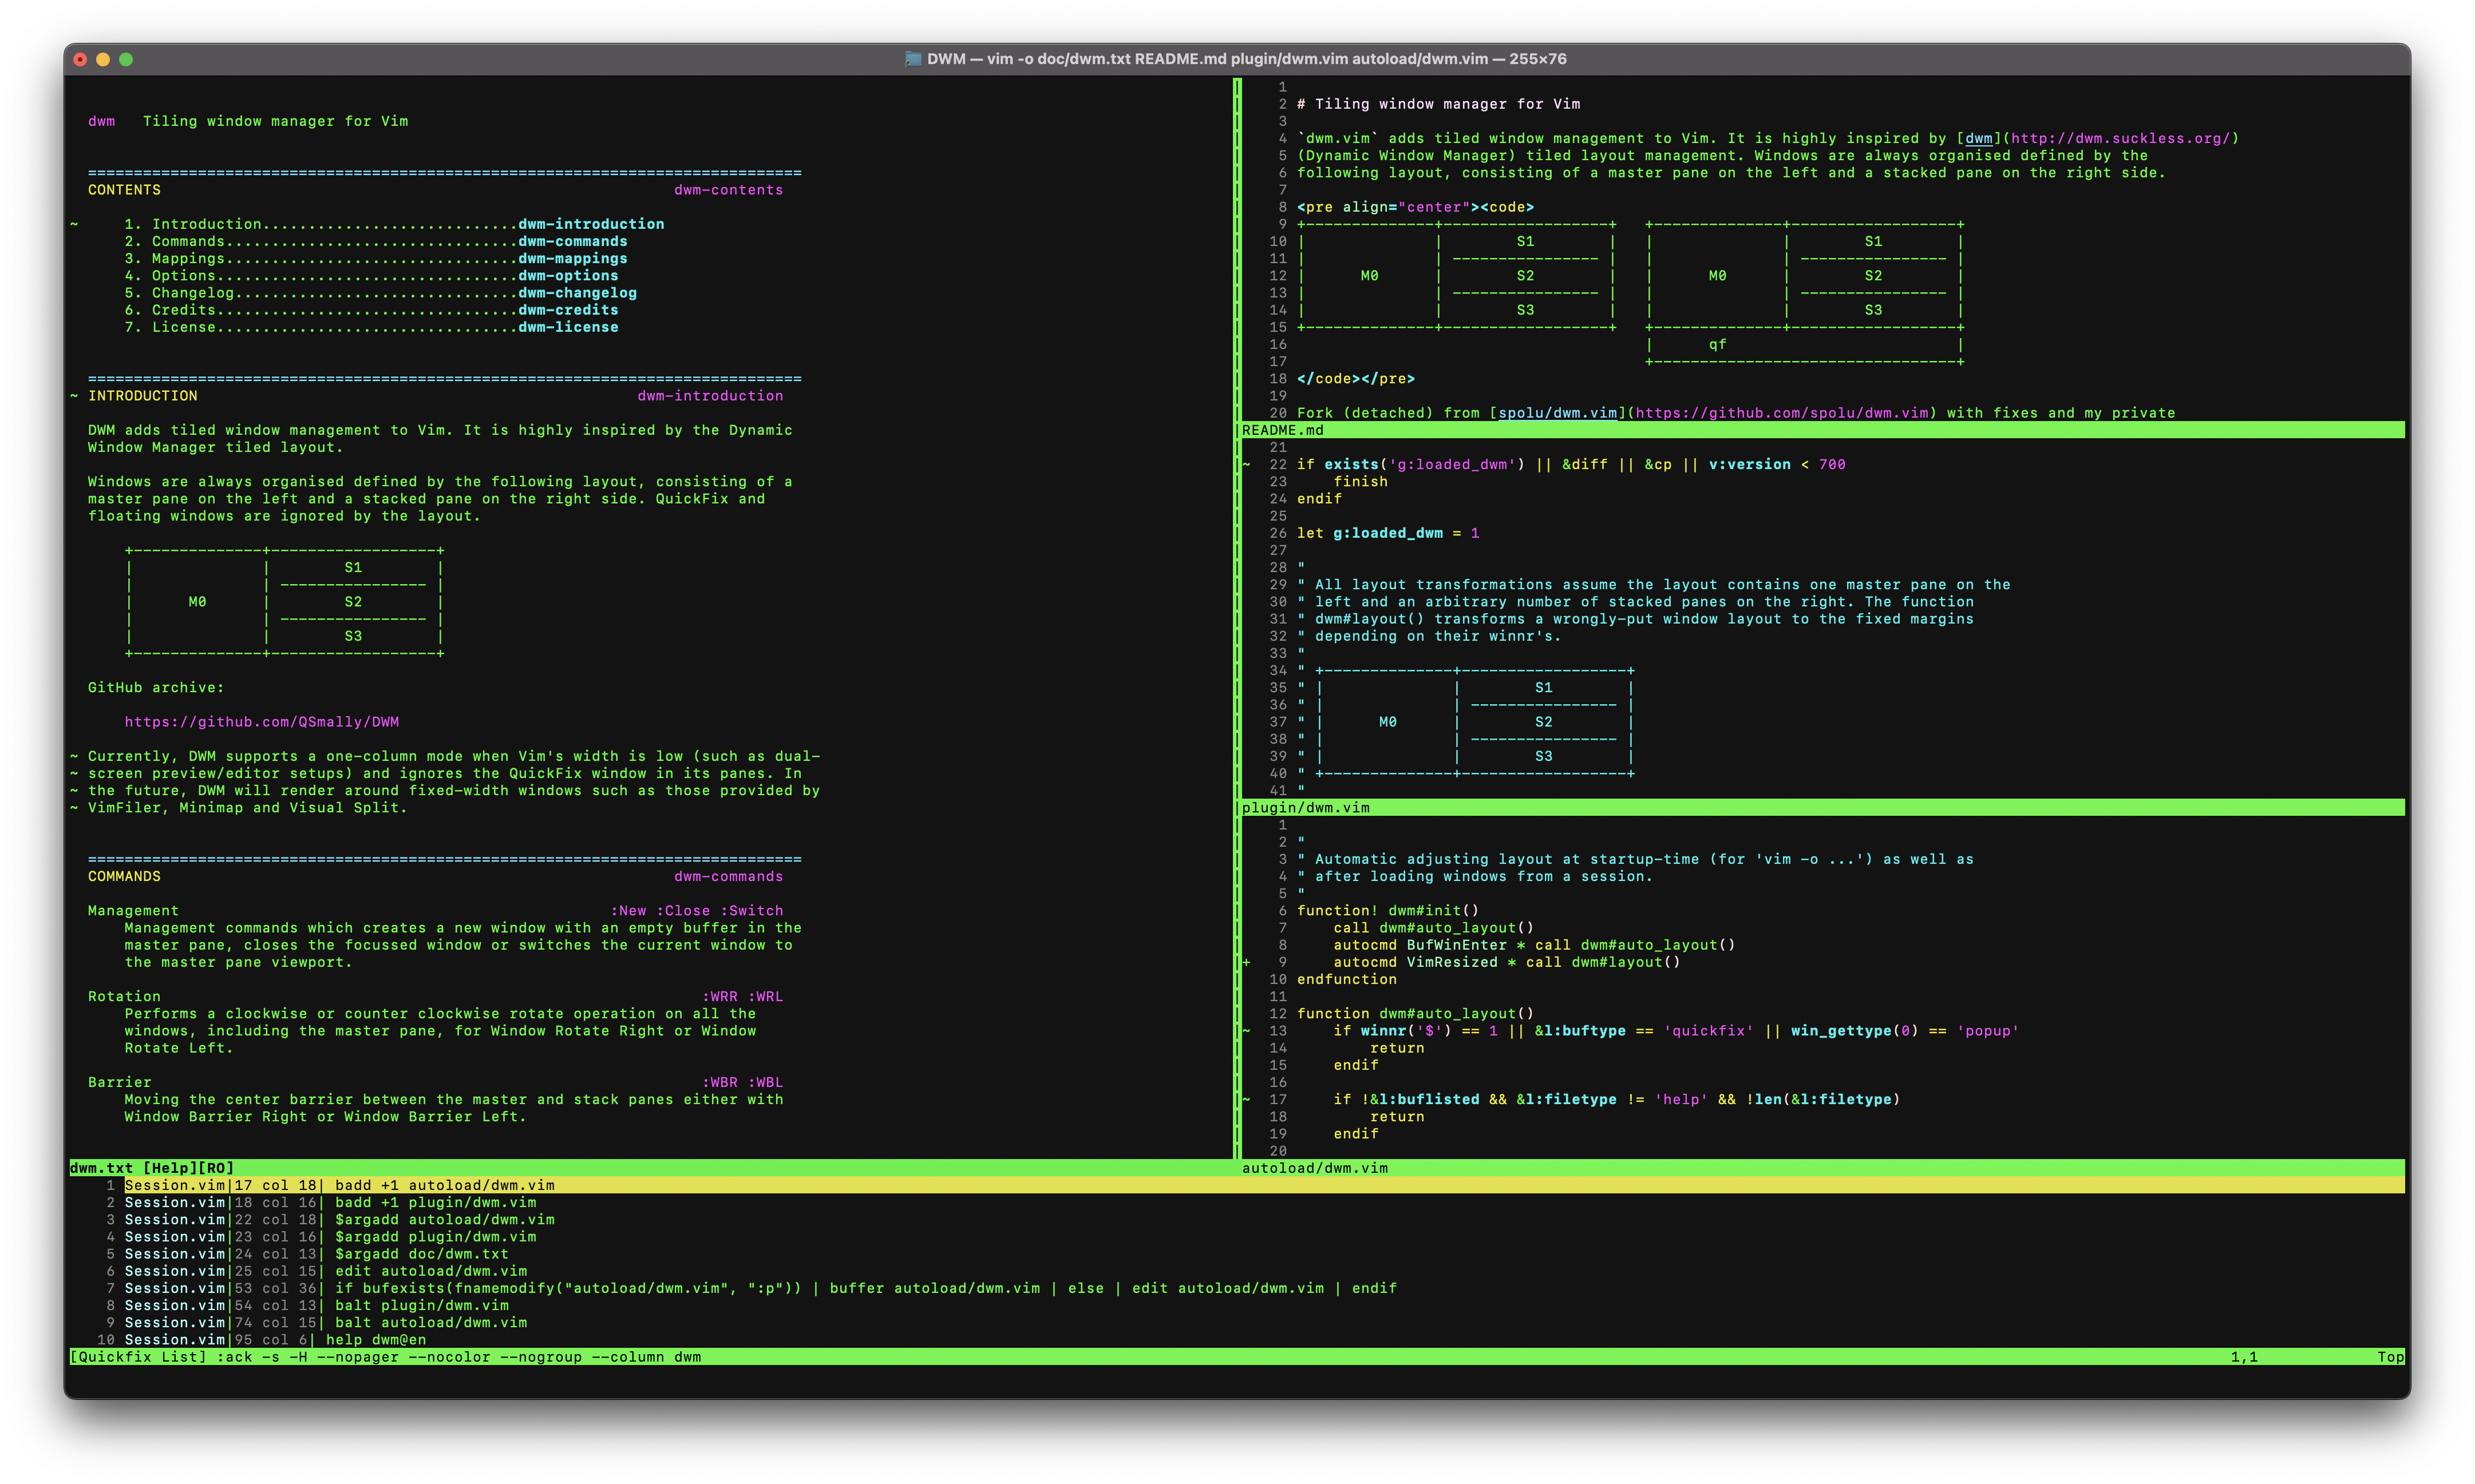The width and height of the screenshot is (2475, 1484).
Task: Click the 'autocmd BufWinEnter' line
Action: tap(1533, 945)
